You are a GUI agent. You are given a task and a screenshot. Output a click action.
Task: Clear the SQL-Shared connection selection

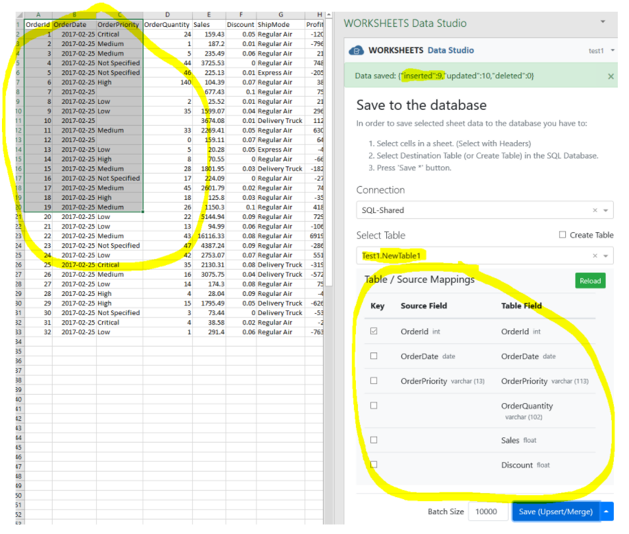click(x=595, y=210)
